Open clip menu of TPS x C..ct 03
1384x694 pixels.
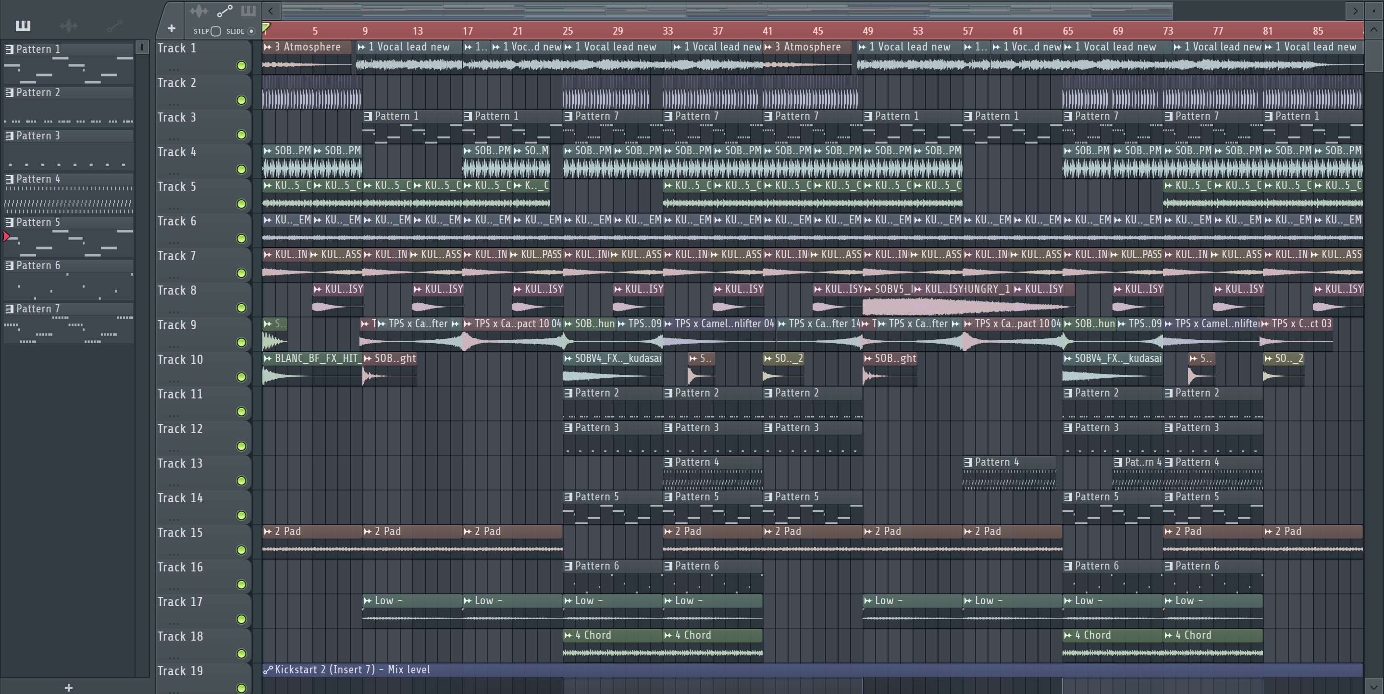(x=1265, y=324)
